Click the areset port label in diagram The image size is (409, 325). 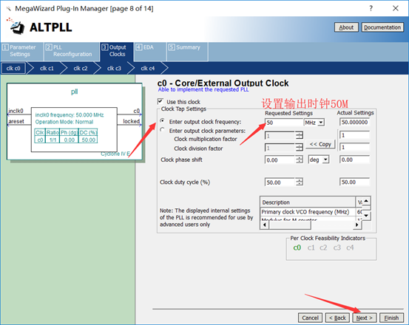pos(16,121)
